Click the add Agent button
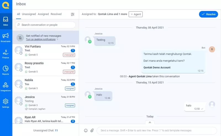Viewport: 221px width, 136px height. (x=136, y=14)
